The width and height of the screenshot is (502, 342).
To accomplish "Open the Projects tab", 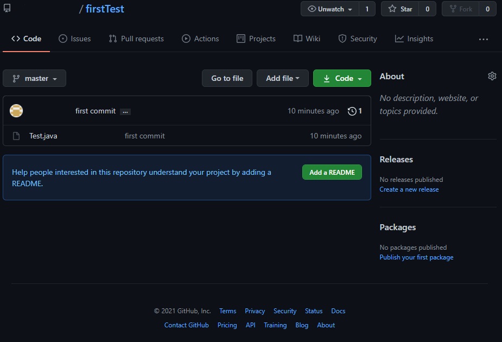I will click(x=256, y=39).
